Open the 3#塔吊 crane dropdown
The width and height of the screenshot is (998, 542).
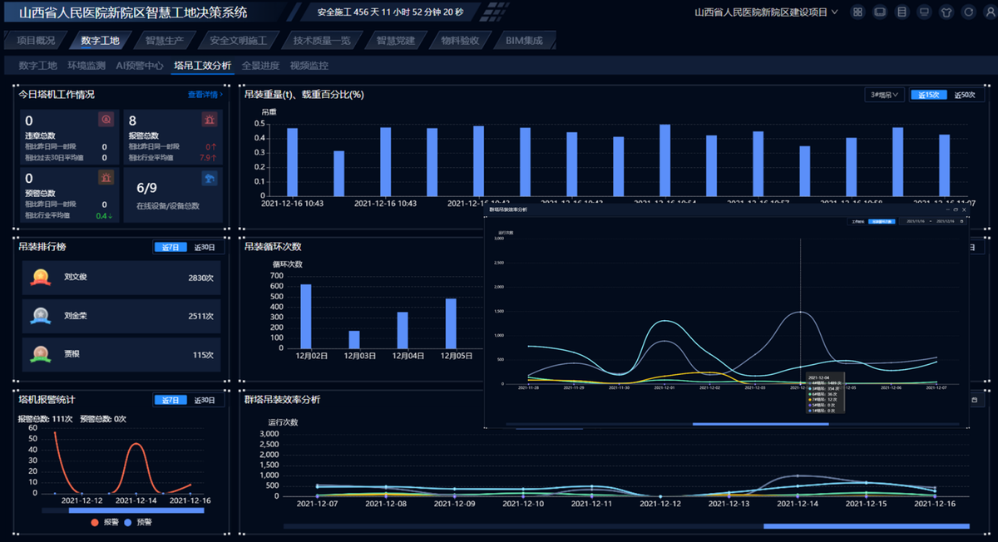[x=884, y=95]
